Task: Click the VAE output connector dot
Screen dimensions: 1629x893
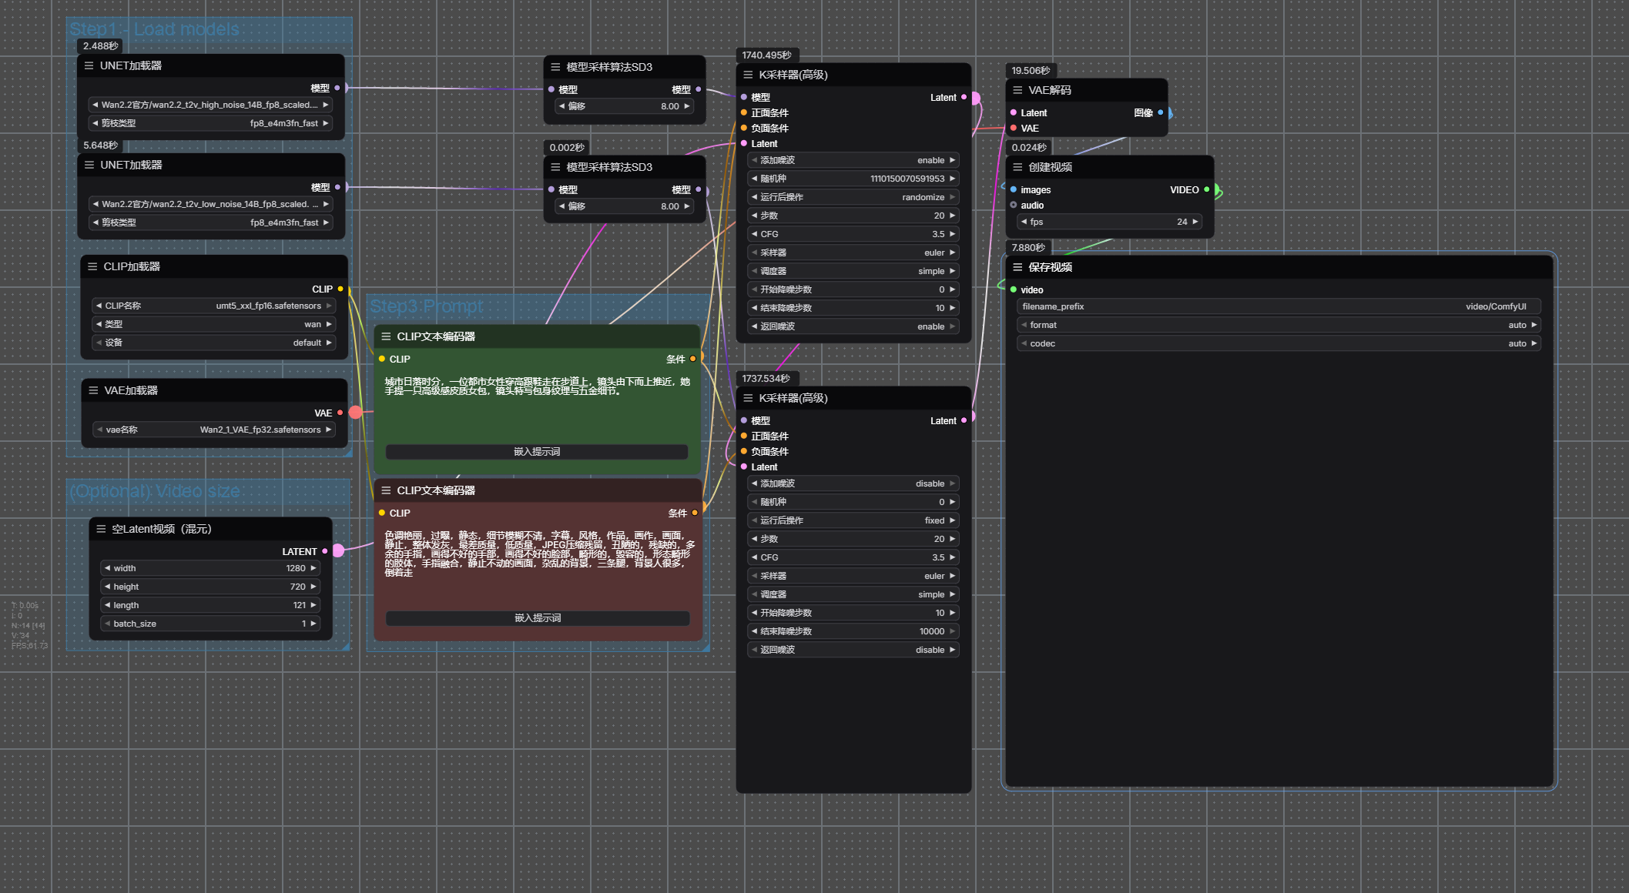Action: point(340,413)
